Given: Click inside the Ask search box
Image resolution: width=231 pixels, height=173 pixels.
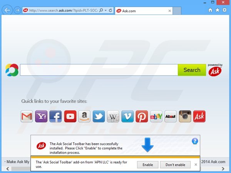Looking at the screenshot, I should point(99,70).
